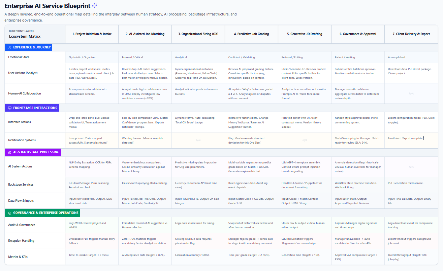Click the 'Accomplished' emotional state cell
Image resolution: width=443 pixels, height=271 pixels.
point(411,57)
